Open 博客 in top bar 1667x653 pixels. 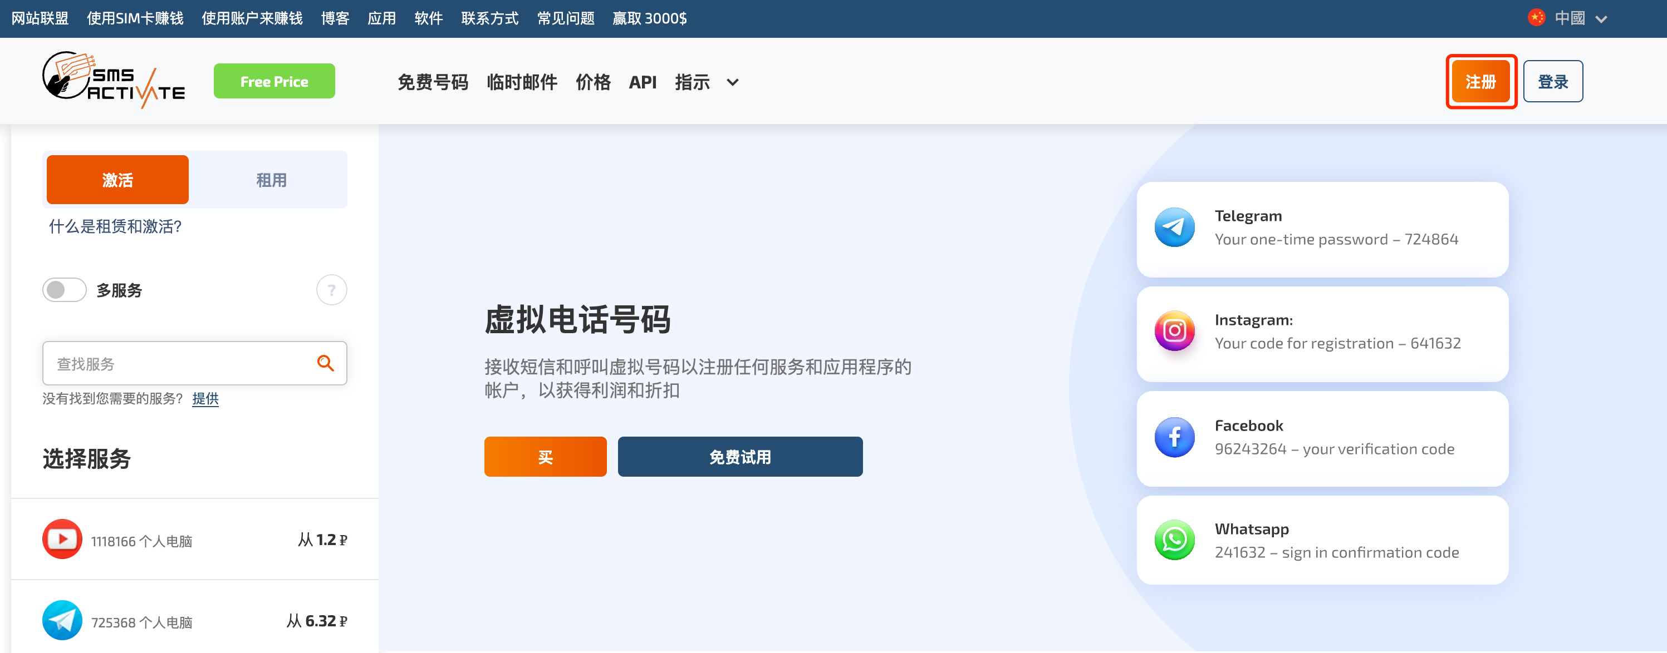(x=335, y=18)
